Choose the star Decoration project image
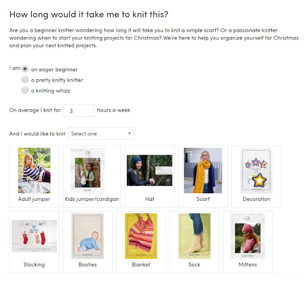Image resolution: width=304 pixels, height=284 pixels. 256,170
